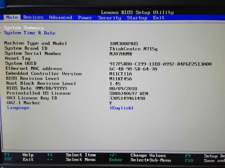Click the ESC Exit key hint
This screenshot has height=168, width=225.
coord(19,159)
